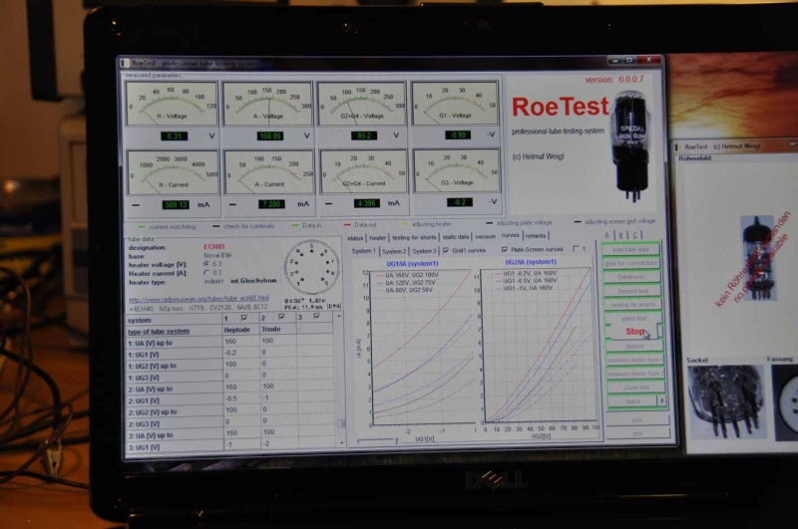Toggle system 2 checkbox in table header
The height and width of the screenshot is (529, 798).
pos(281,317)
